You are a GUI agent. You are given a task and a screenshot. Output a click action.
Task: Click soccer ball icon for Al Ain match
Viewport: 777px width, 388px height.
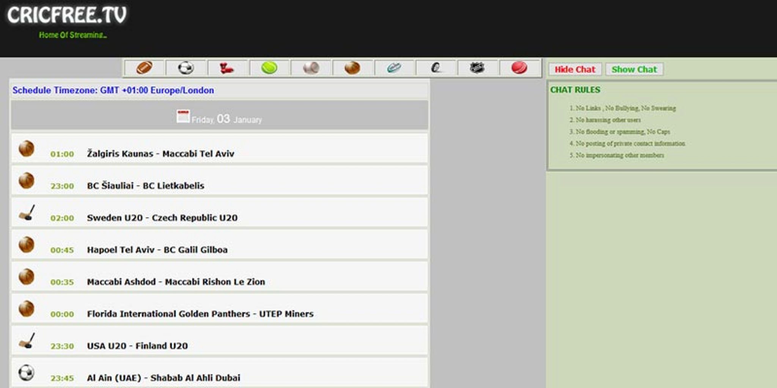tap(27, 373)
